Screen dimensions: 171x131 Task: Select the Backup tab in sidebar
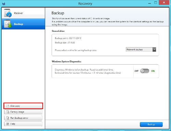pyautogui.click(x=23, y=24)
